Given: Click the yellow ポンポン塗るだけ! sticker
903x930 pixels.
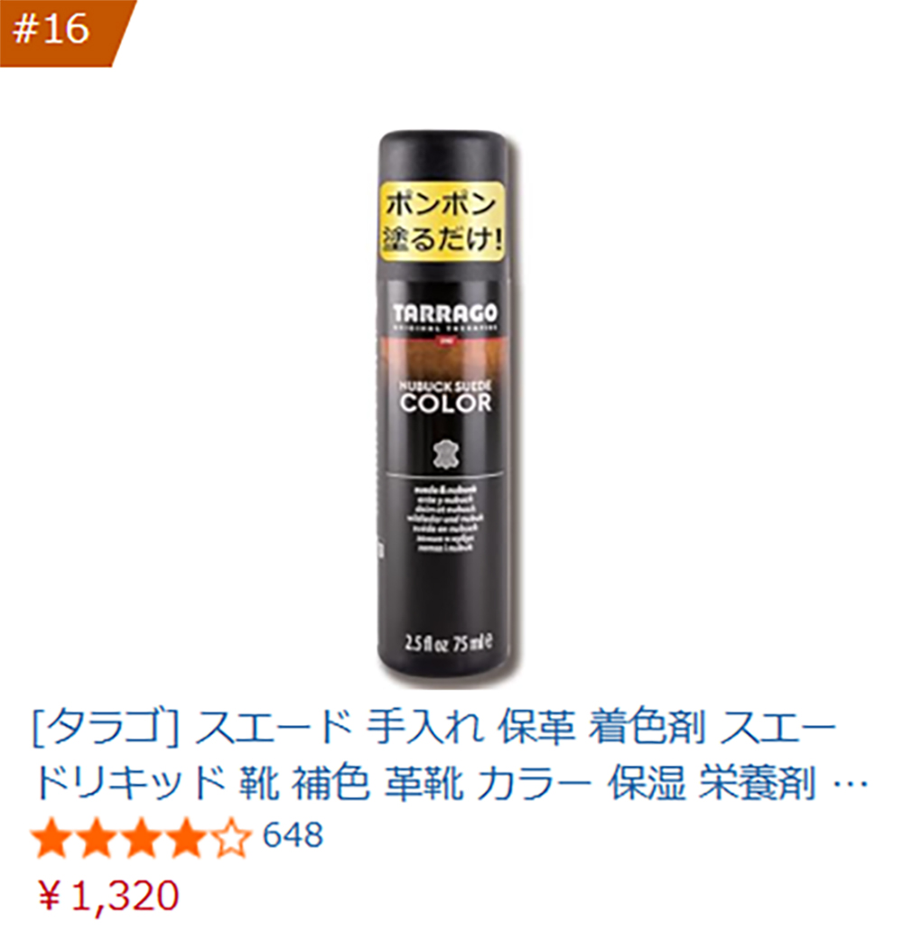Looking at the screenshot, I should pyautogui.click(x=442, y=222).
